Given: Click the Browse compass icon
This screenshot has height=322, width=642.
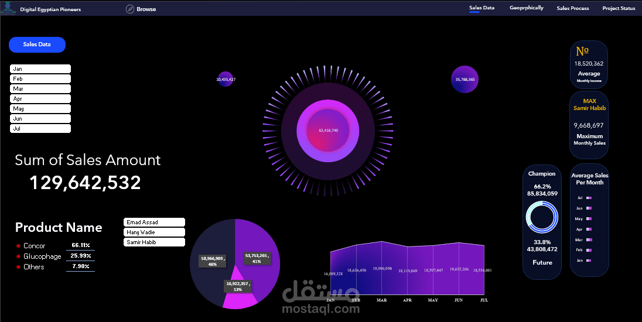Looking at the screenshot, I should pos(130,9).
